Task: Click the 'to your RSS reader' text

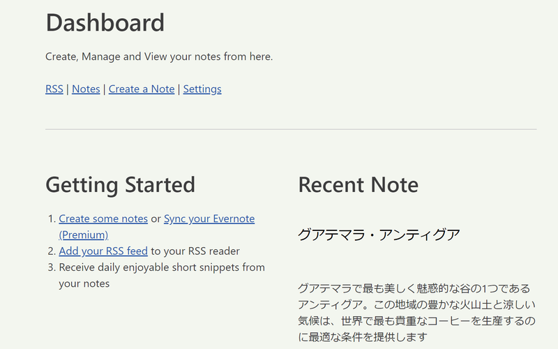Action: pos(195,251)
